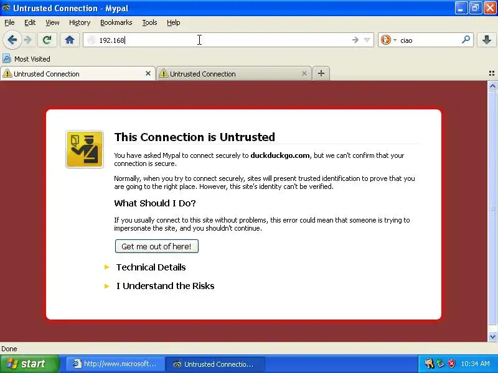
Task: Click the duckduckgo.com bold text
Action: pos(280,155)
